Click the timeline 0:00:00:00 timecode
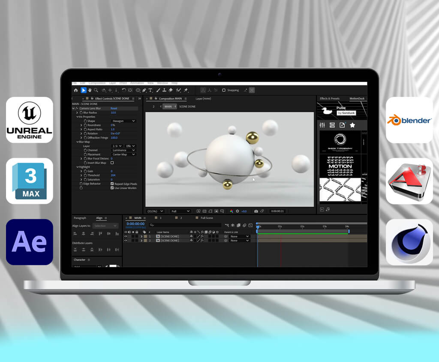The width and height of the screenshot is (439, 362). coord(135,224)
